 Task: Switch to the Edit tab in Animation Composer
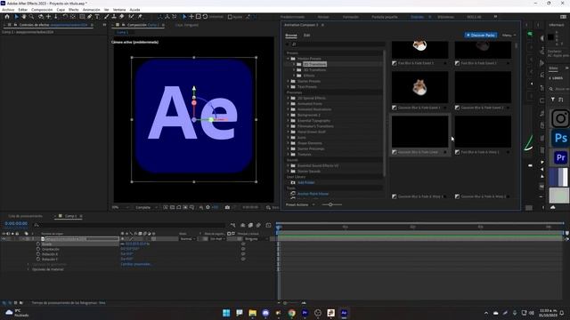click(306, 36)
